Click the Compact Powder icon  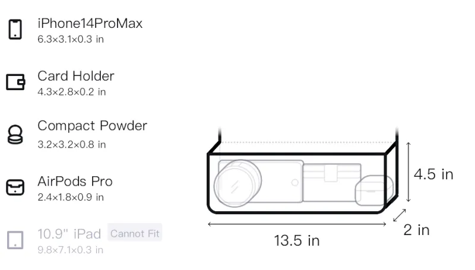(15, 134)
